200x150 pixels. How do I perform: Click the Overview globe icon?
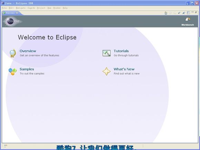point(13,53)
